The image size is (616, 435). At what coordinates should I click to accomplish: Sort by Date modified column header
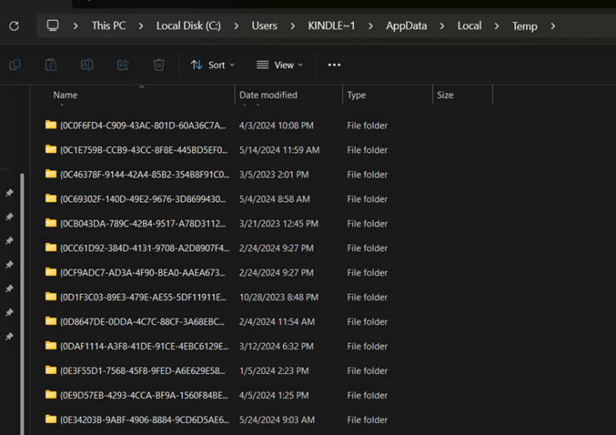click(x=268, y=95)
